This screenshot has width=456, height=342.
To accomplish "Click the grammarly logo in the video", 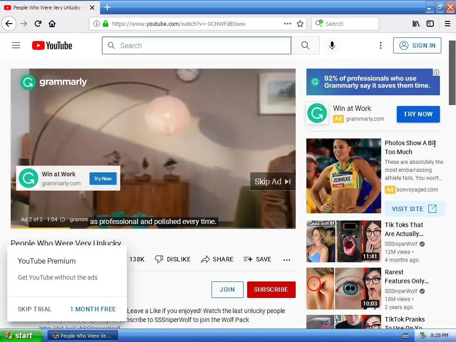I will [53, 82].
